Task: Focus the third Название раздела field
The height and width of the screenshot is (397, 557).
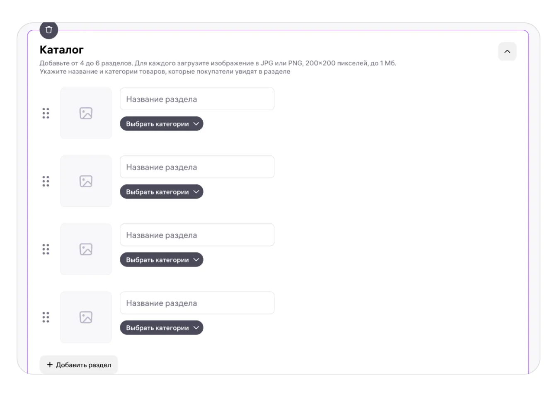Action: (197, 235)
